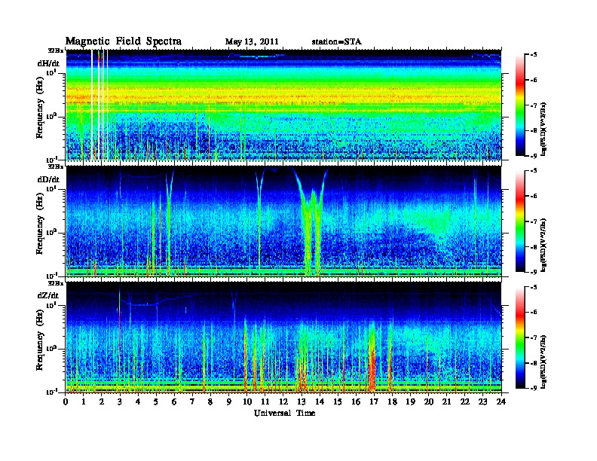Click hour tick label "4" on time axis
The height and width of the screenshot is (461, 597).
[x=138, y=401]
